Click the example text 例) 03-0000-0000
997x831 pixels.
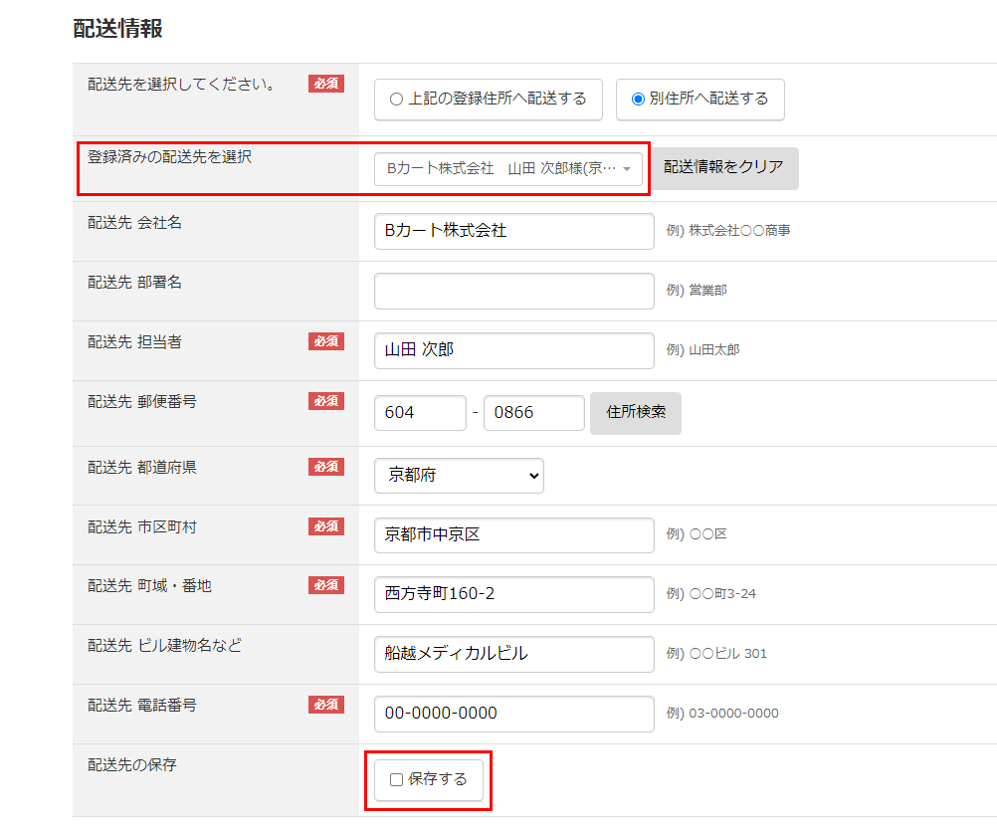tap(722, 714)
